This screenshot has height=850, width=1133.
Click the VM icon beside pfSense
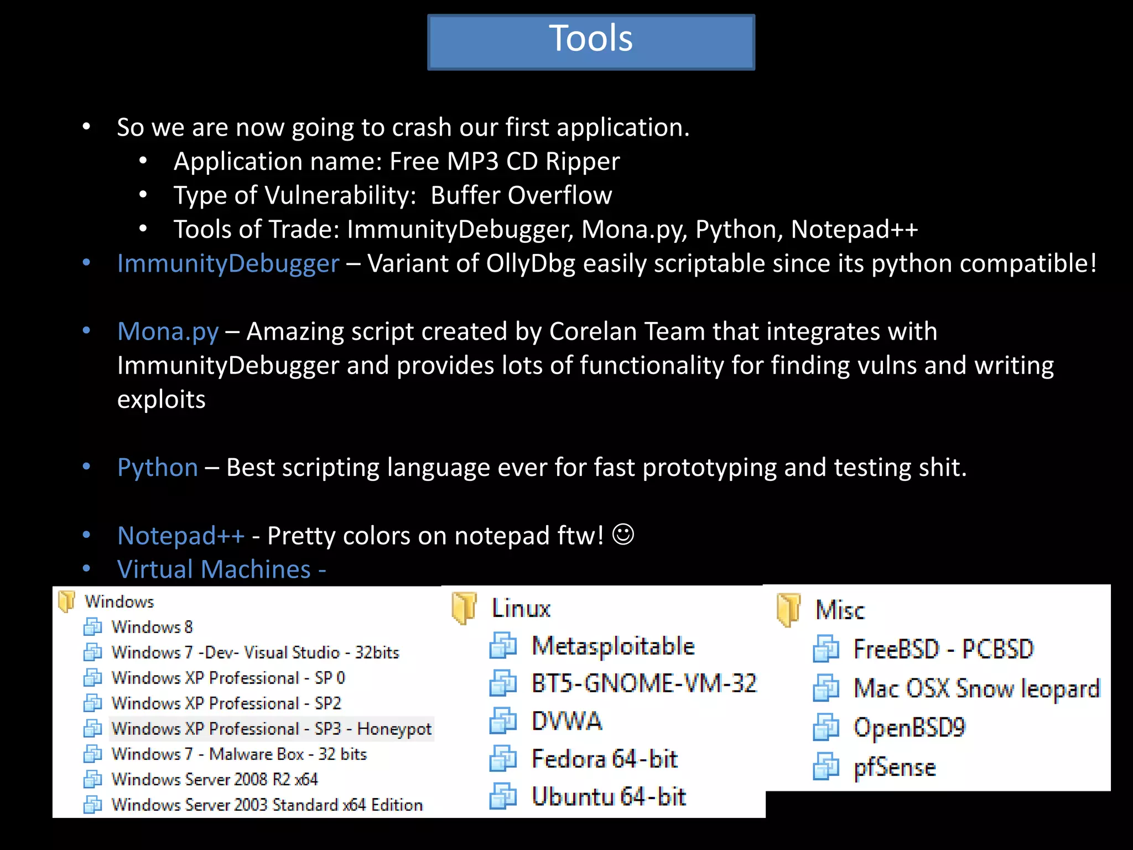tap(827, 767)
